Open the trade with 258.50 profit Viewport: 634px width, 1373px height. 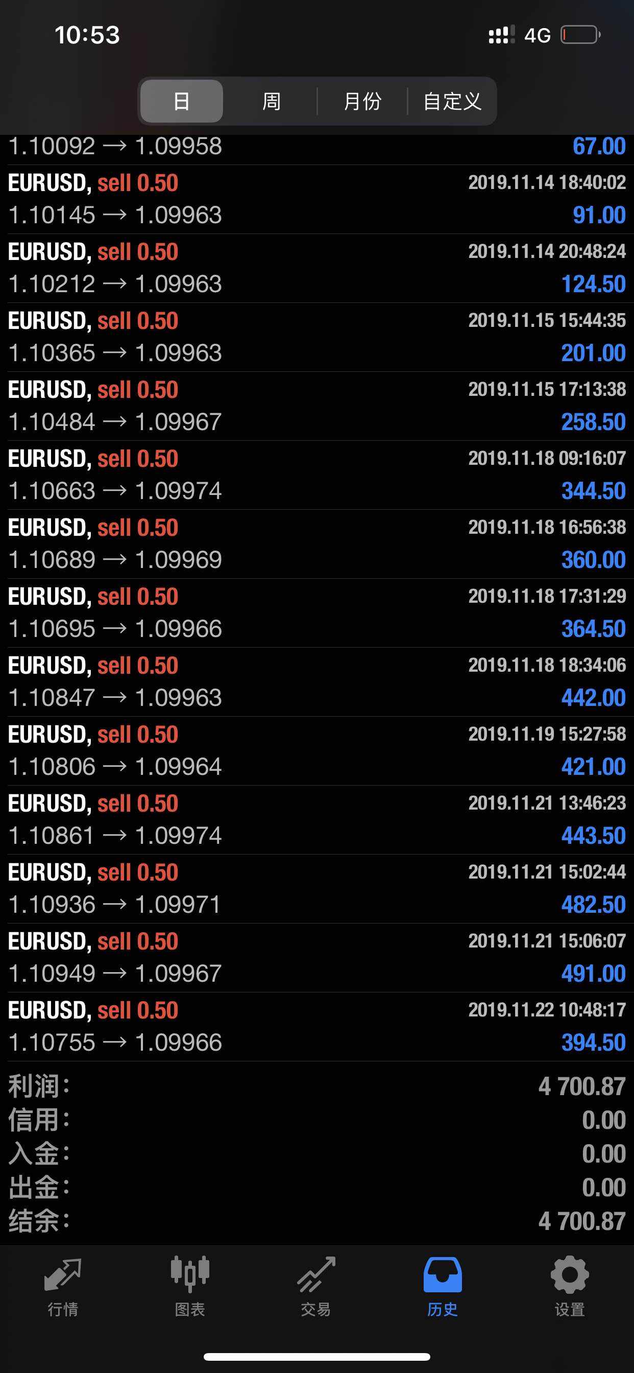tap(317, 406)
